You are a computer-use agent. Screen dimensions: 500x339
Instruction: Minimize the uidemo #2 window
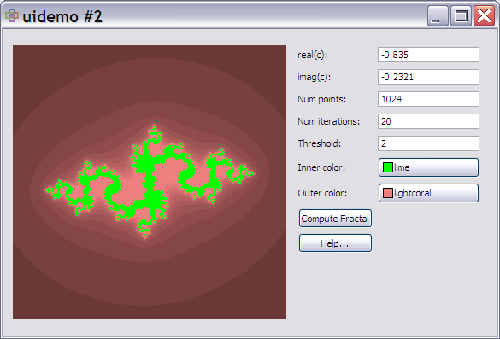point(438,15)
